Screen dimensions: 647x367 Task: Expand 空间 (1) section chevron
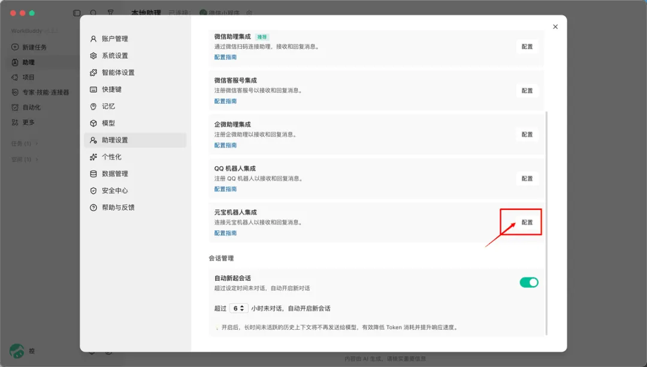click(x=37, y=160)
